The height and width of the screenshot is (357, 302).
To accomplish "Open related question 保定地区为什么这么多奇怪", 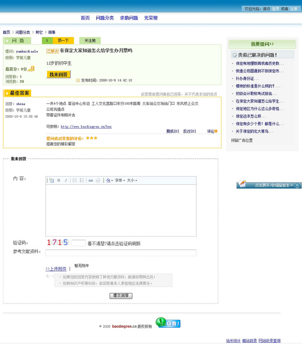I will 260,109.
